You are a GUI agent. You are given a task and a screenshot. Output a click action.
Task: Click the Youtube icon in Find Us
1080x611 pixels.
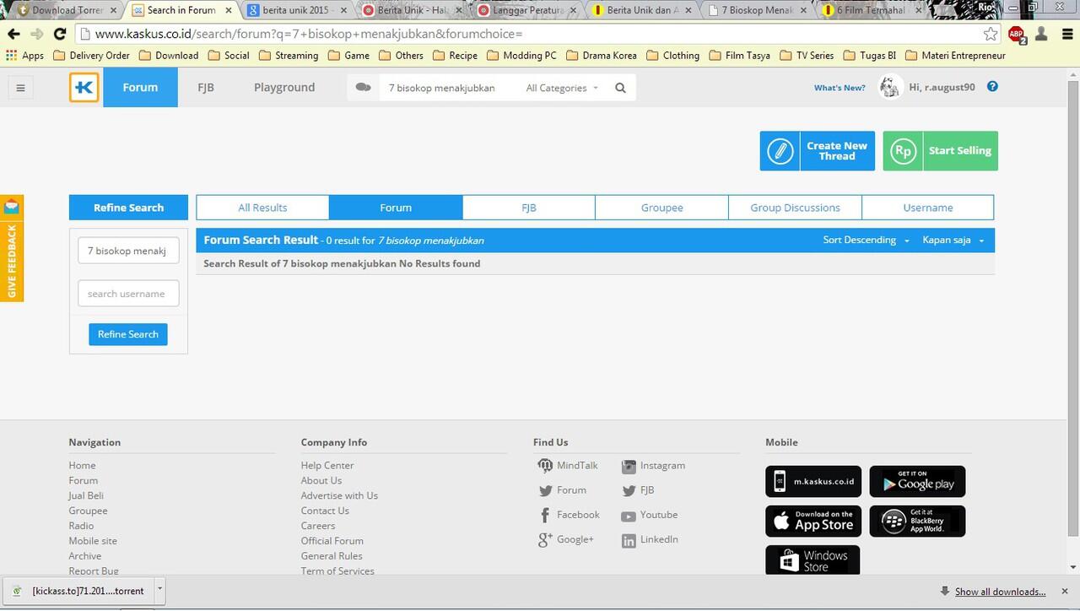pos(629,516)
